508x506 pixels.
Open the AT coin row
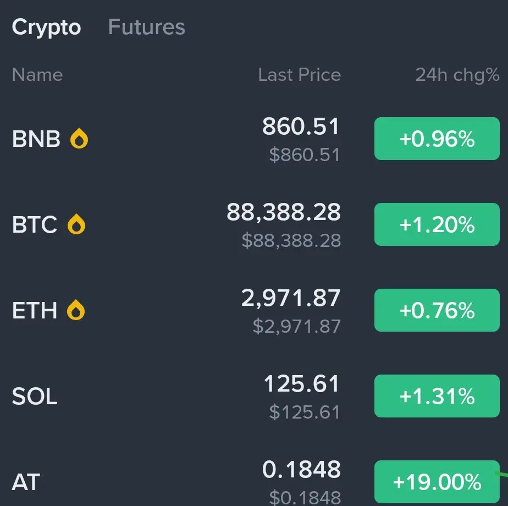point(26,482)
